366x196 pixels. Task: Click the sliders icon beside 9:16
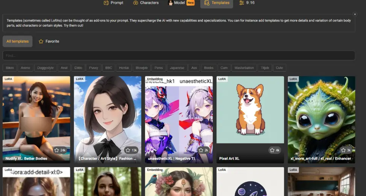242,3
